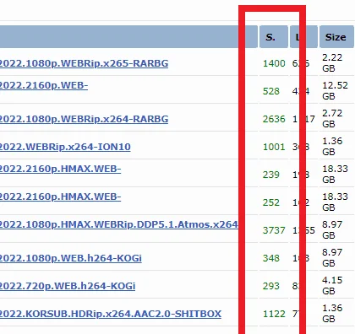
Task: Select the seeder count 3737
Action: [274, 230]
